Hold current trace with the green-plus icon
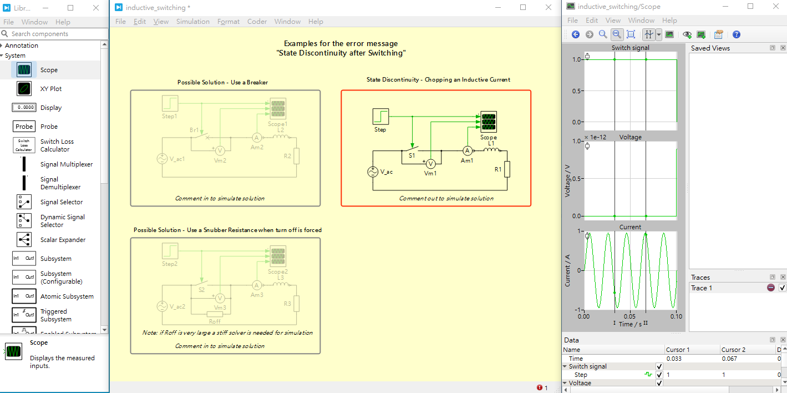The width and height of the screenshot is (787, 393). click(701, 34)
